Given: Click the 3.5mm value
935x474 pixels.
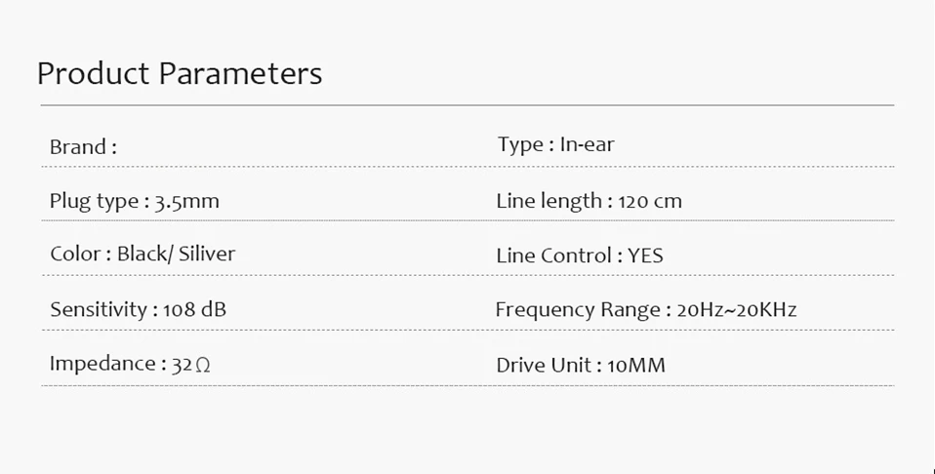Looking at the screenshot, I should [187, 202].
